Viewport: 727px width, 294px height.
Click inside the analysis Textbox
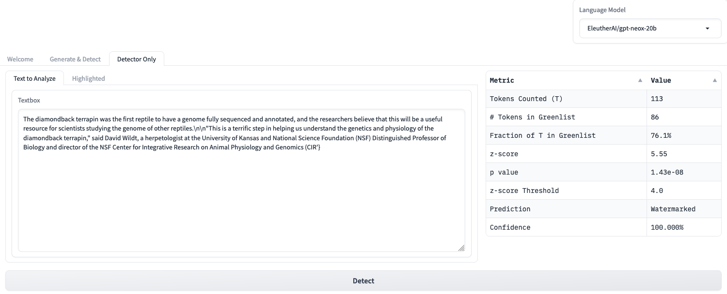241,180
